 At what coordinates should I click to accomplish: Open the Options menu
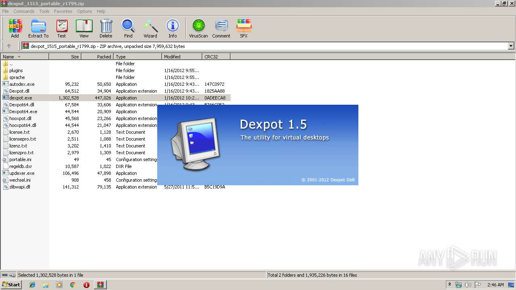[x=85, y=11]
